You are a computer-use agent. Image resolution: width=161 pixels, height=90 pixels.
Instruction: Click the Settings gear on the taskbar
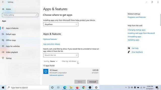96,87
